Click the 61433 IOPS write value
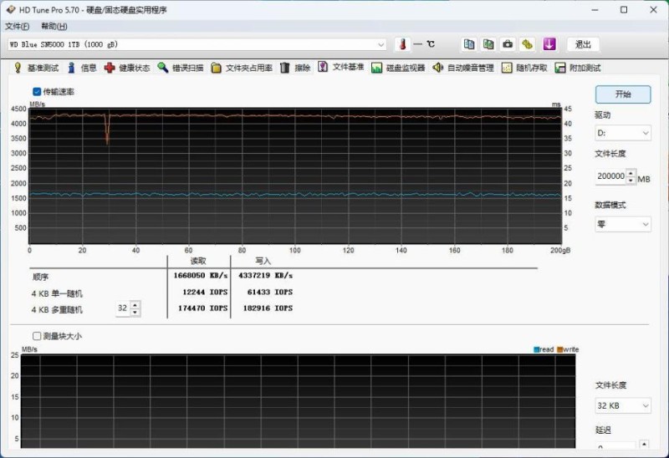669x458 pixels. (270, 293)
